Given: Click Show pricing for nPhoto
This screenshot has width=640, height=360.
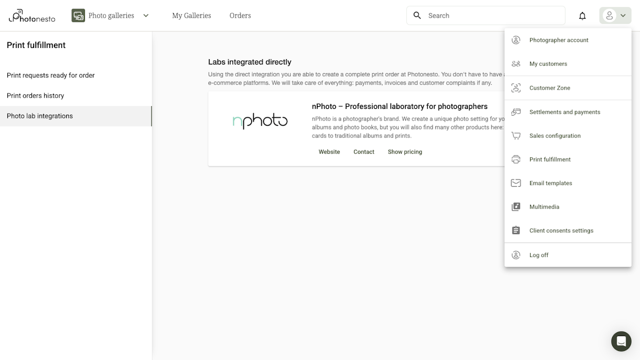Looking at the screenshot, I should click(x=405, y=151).
